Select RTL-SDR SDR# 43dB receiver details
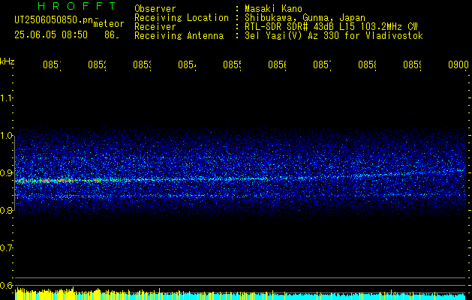The width and height of the screenshot is (472, 300). coord(331,27)
